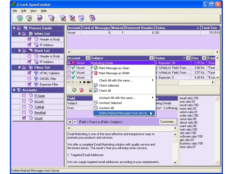The width and height of the screenshot is (233, 174).
Task: Select the "email ratio:100" entry
Action: (x=189, y=98)
